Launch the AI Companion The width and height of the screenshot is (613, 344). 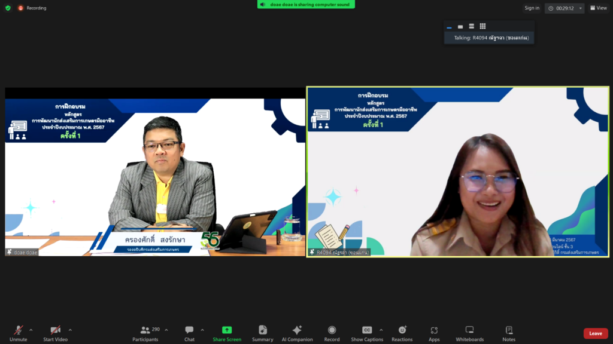pyautogui.click(x=297, y=333)
